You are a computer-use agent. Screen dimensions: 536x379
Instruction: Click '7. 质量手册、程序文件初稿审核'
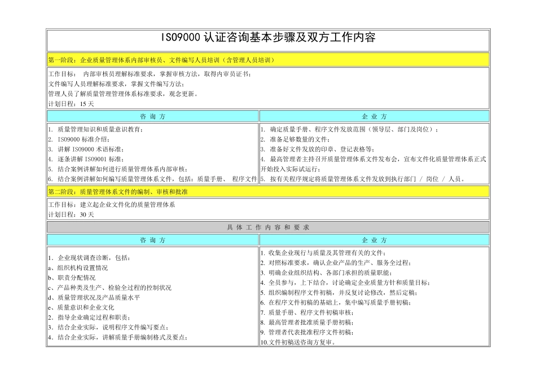[x=307, y=312]
